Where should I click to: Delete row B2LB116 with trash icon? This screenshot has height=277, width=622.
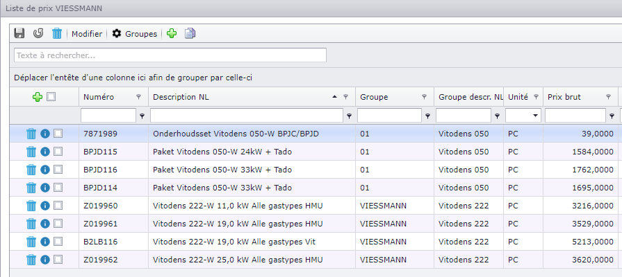pyautogui.click(x=31, y=242)
